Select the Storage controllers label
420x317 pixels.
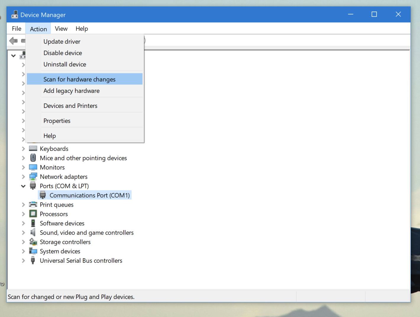65,242
